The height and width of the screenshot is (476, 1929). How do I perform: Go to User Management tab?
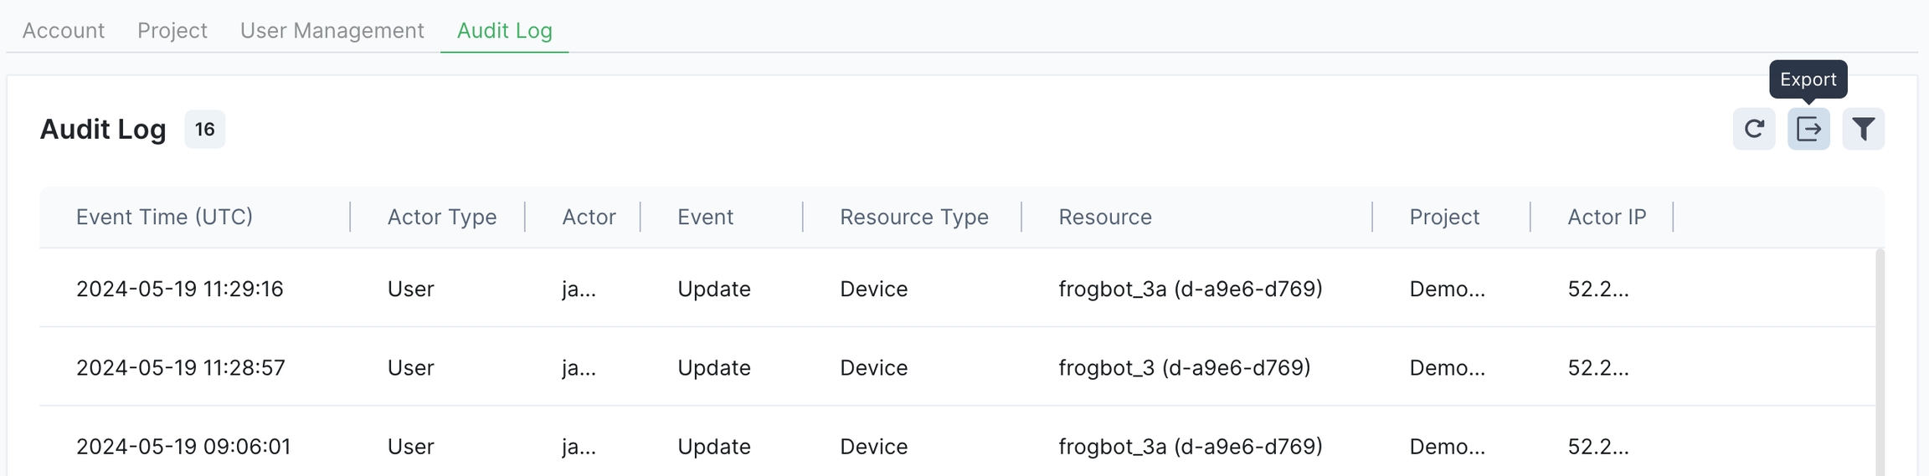[x=332, y=31]
